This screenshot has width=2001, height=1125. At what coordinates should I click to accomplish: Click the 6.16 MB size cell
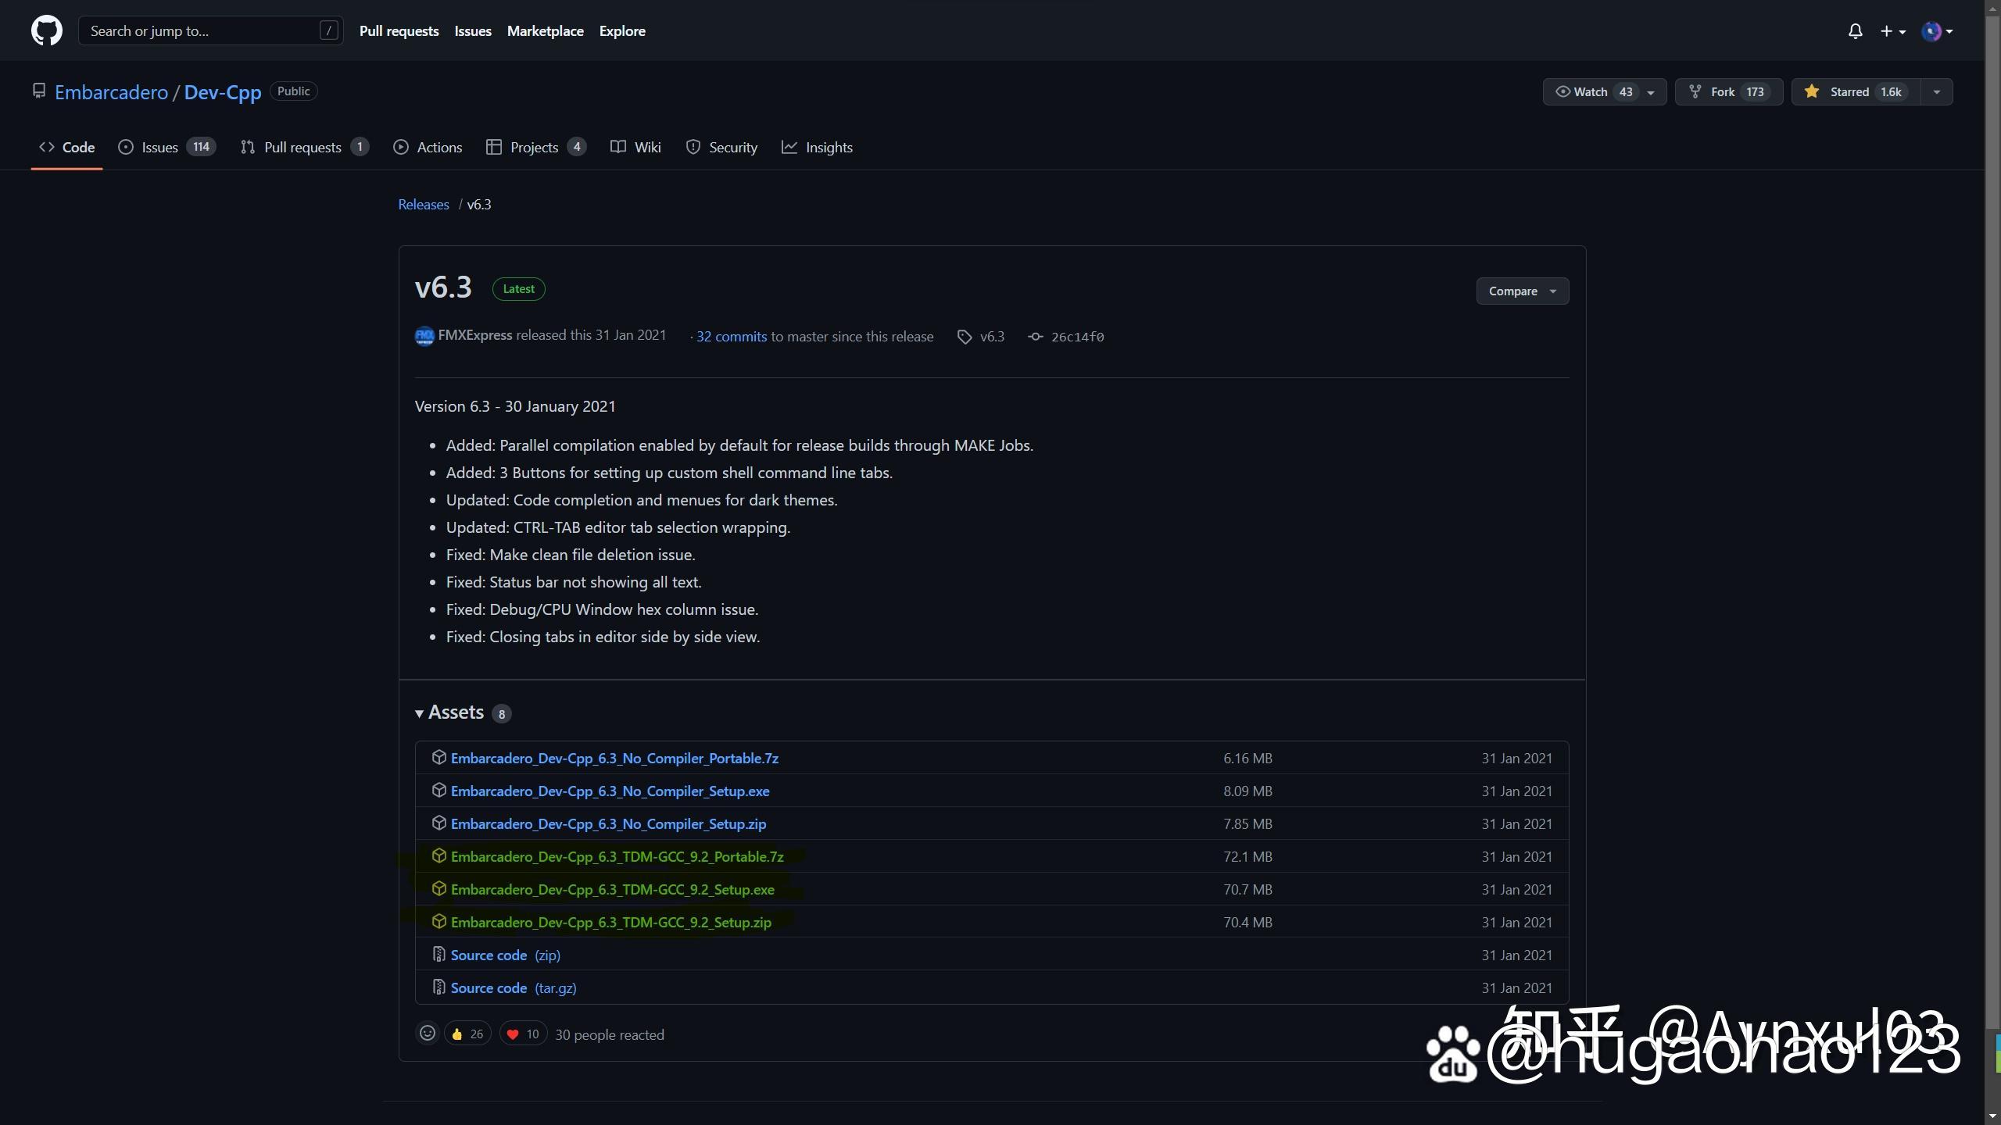pyautogui.click(x=1247, y=758)
